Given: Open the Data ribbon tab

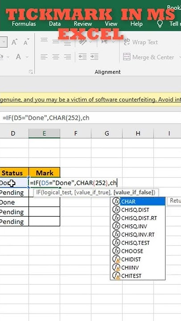Looking at the screenshot, I should pyautogui.click(x=55, y=24).
